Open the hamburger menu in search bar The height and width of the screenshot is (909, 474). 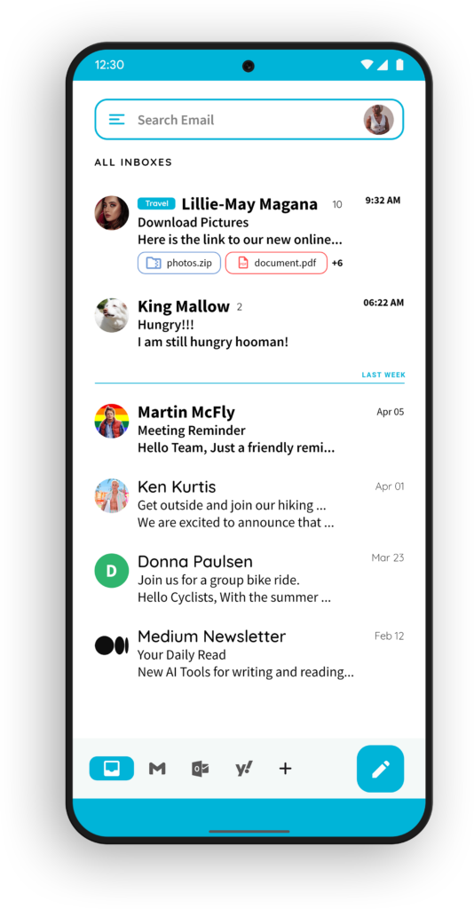coord(116,120)
